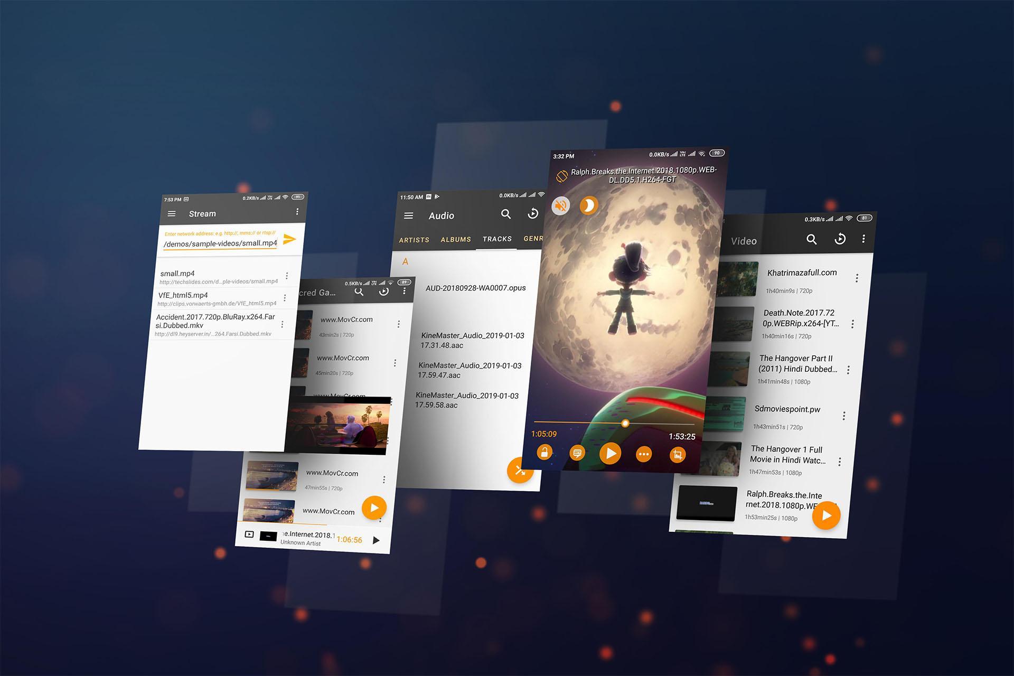This screenshot has height=676, width=1014.
Task: Click the network address input field
Action: tap(220, 243)
